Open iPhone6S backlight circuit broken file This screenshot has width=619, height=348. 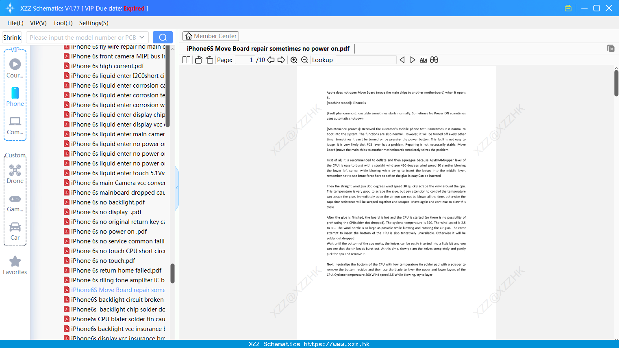(117, 300)
